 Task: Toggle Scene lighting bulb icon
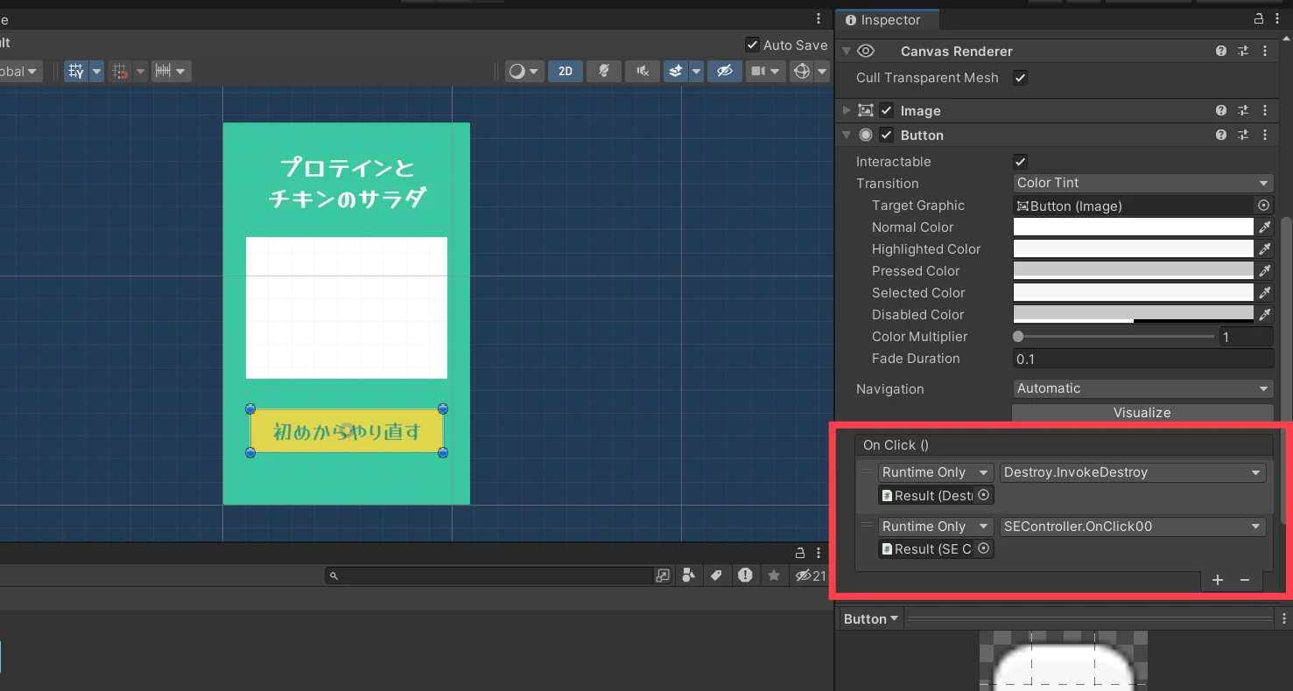[x=603, y=72]
